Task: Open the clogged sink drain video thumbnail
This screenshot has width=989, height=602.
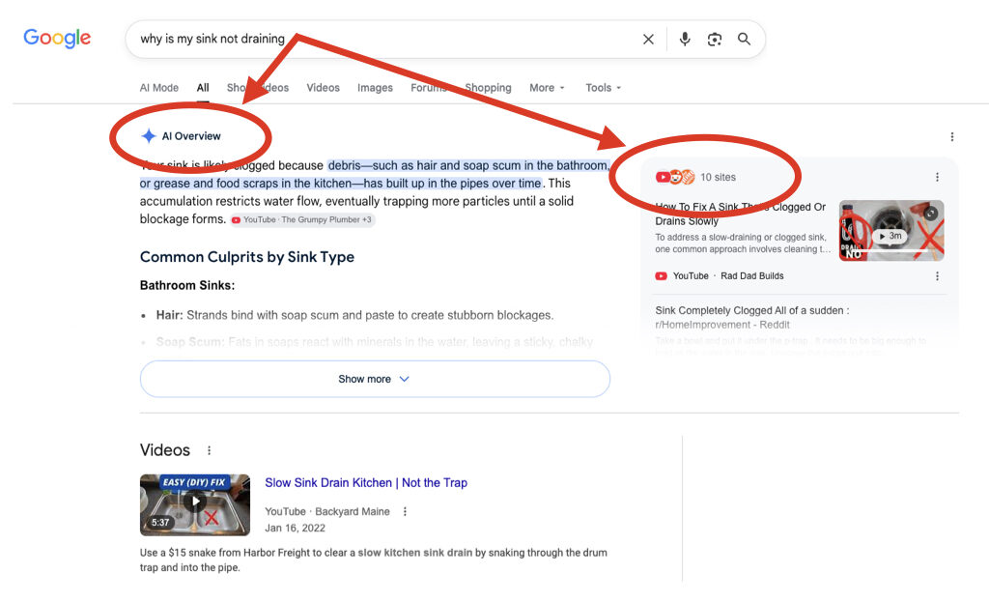Action: tap(891, 230)
